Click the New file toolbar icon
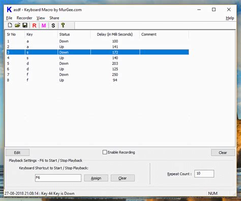The image size is (241, 201). coord(10,25)
